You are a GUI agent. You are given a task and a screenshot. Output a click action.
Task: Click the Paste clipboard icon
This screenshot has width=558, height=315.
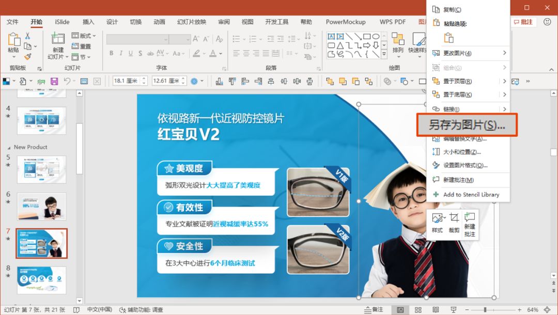(x=13, y=39)
